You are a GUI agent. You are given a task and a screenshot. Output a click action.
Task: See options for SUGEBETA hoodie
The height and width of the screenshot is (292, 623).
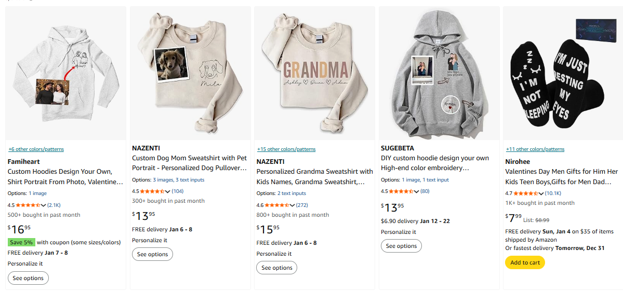point(401,246)
